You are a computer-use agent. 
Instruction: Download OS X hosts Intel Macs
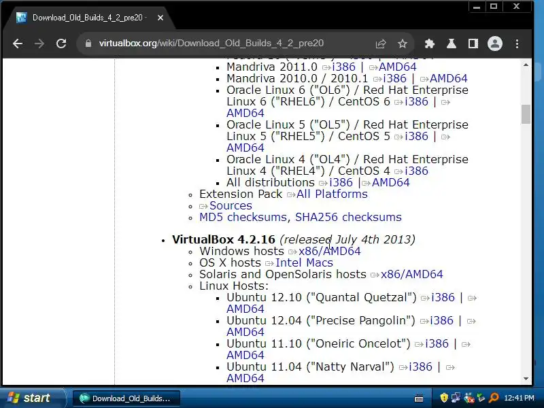304,262
